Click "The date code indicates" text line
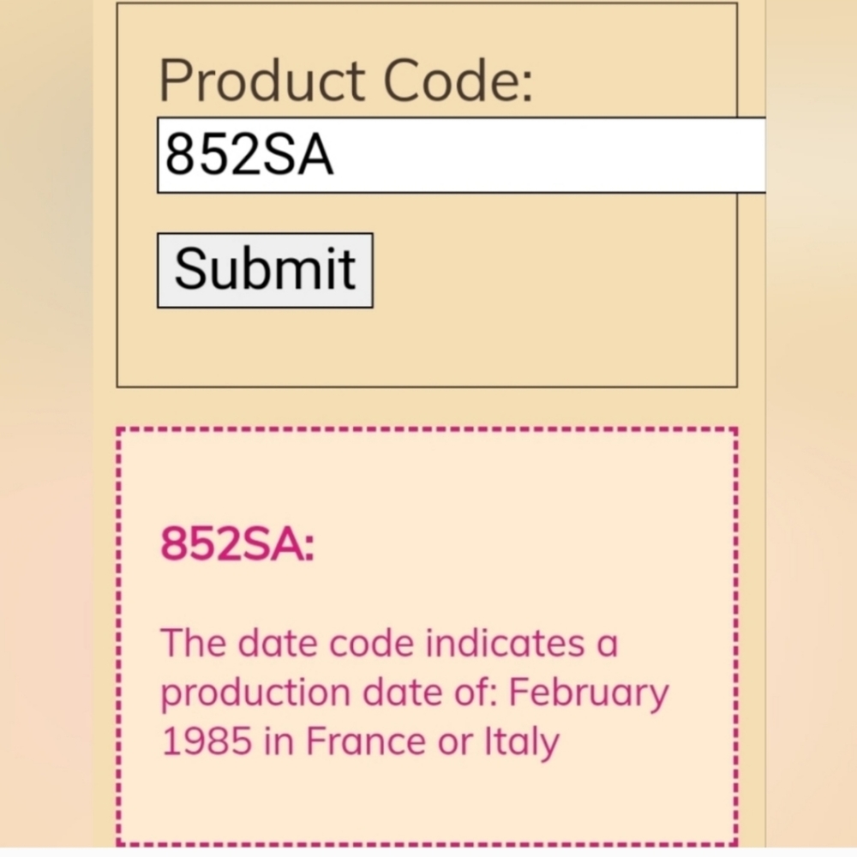This screenshot has height=857, width=857. pyautogui.click(x=389, y=643)
